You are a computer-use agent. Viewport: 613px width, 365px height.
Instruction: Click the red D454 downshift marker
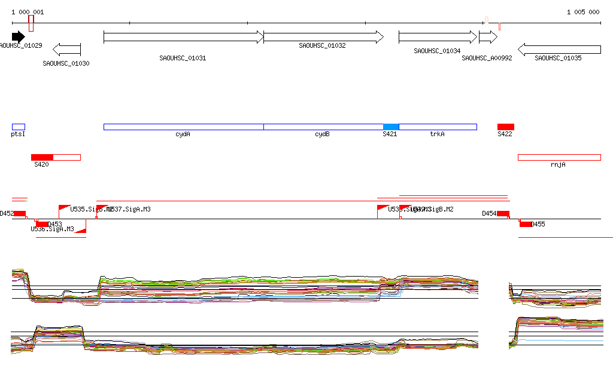tap(503, 214)
